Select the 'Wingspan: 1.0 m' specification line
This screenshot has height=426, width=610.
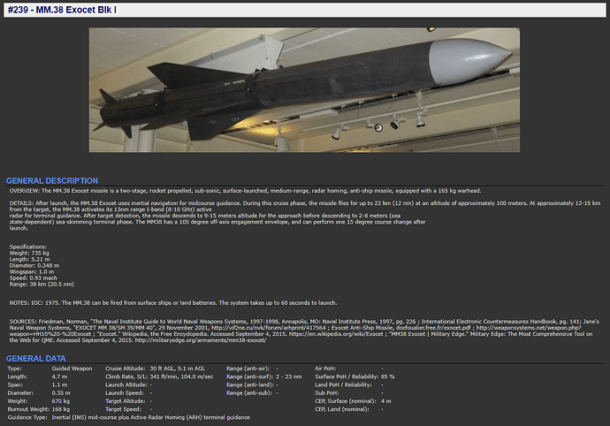pyautogui.click(x=32, y=271)
